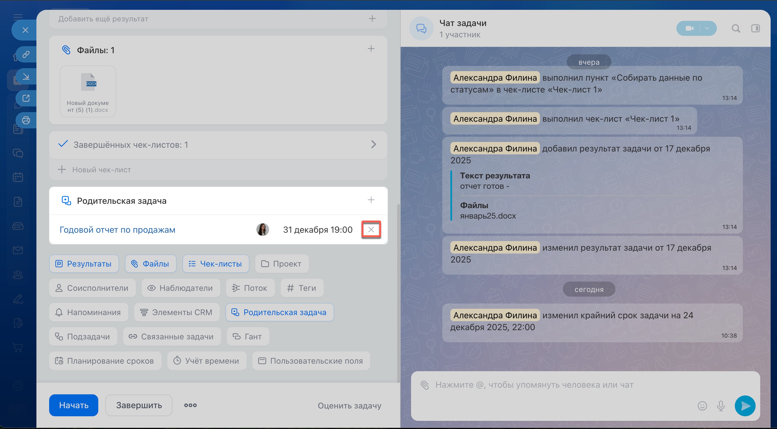Select the Учёт времени chip
This screenshot has width=777, height=429.
207,361
